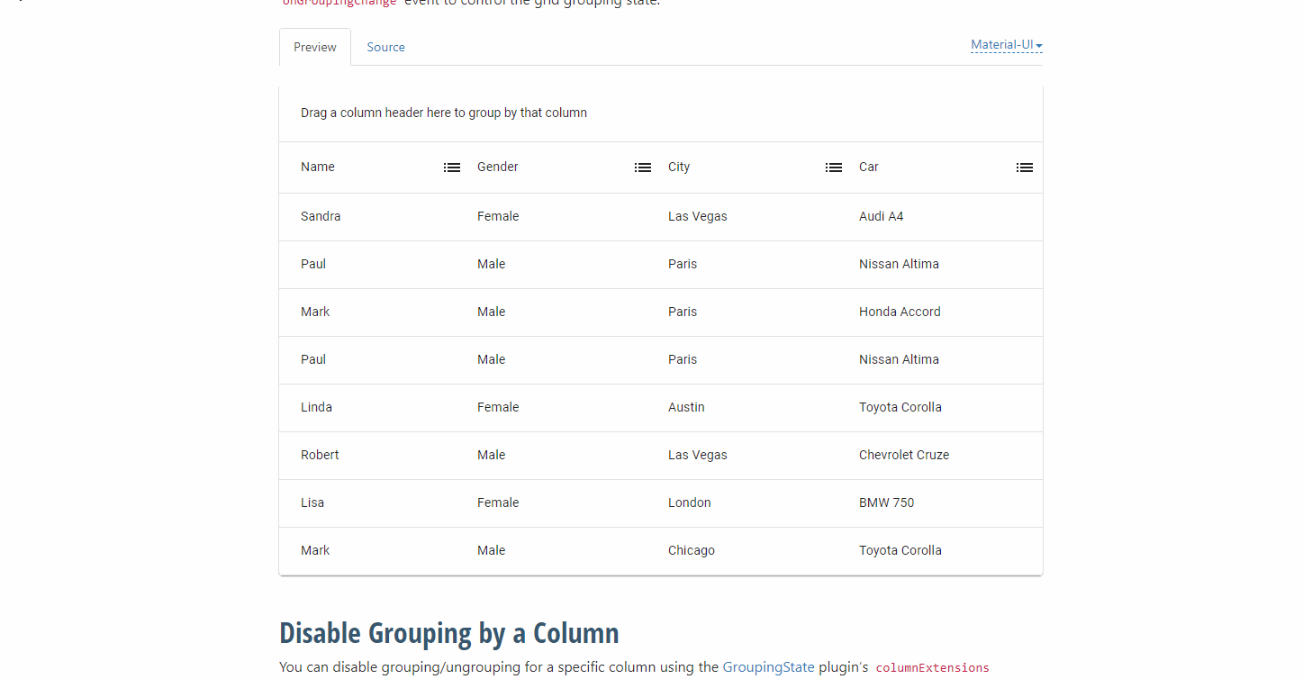Switch to the Source tab
Viewport: 1303px width, 679px height.
(x=385, y=47)
